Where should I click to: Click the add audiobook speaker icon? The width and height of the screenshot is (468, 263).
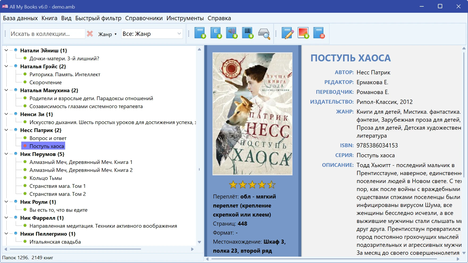[x=232, y=33]
